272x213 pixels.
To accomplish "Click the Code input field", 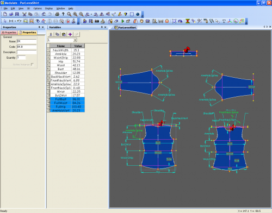I will [x=27, y=47].
